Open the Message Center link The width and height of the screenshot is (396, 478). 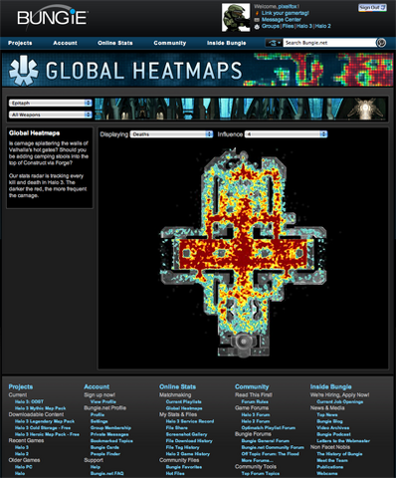(x=282, y=20)
